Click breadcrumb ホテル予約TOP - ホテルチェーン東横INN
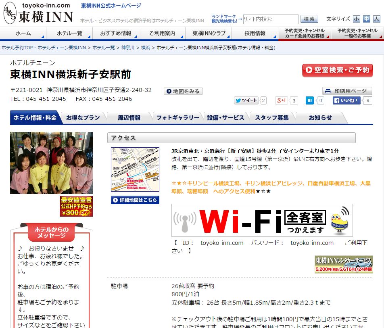The image size is (384, 328). click(x=44, y=48)
